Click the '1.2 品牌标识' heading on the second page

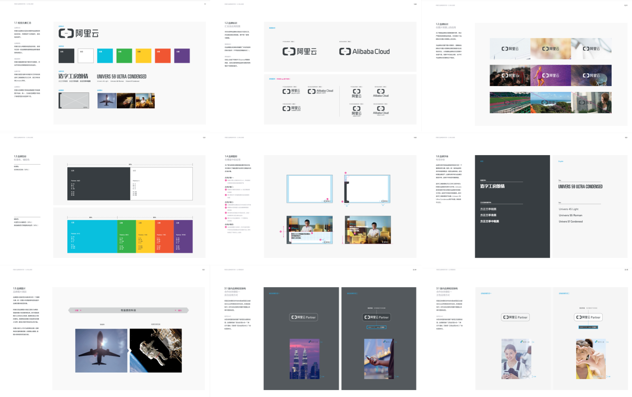pos(231,23)
